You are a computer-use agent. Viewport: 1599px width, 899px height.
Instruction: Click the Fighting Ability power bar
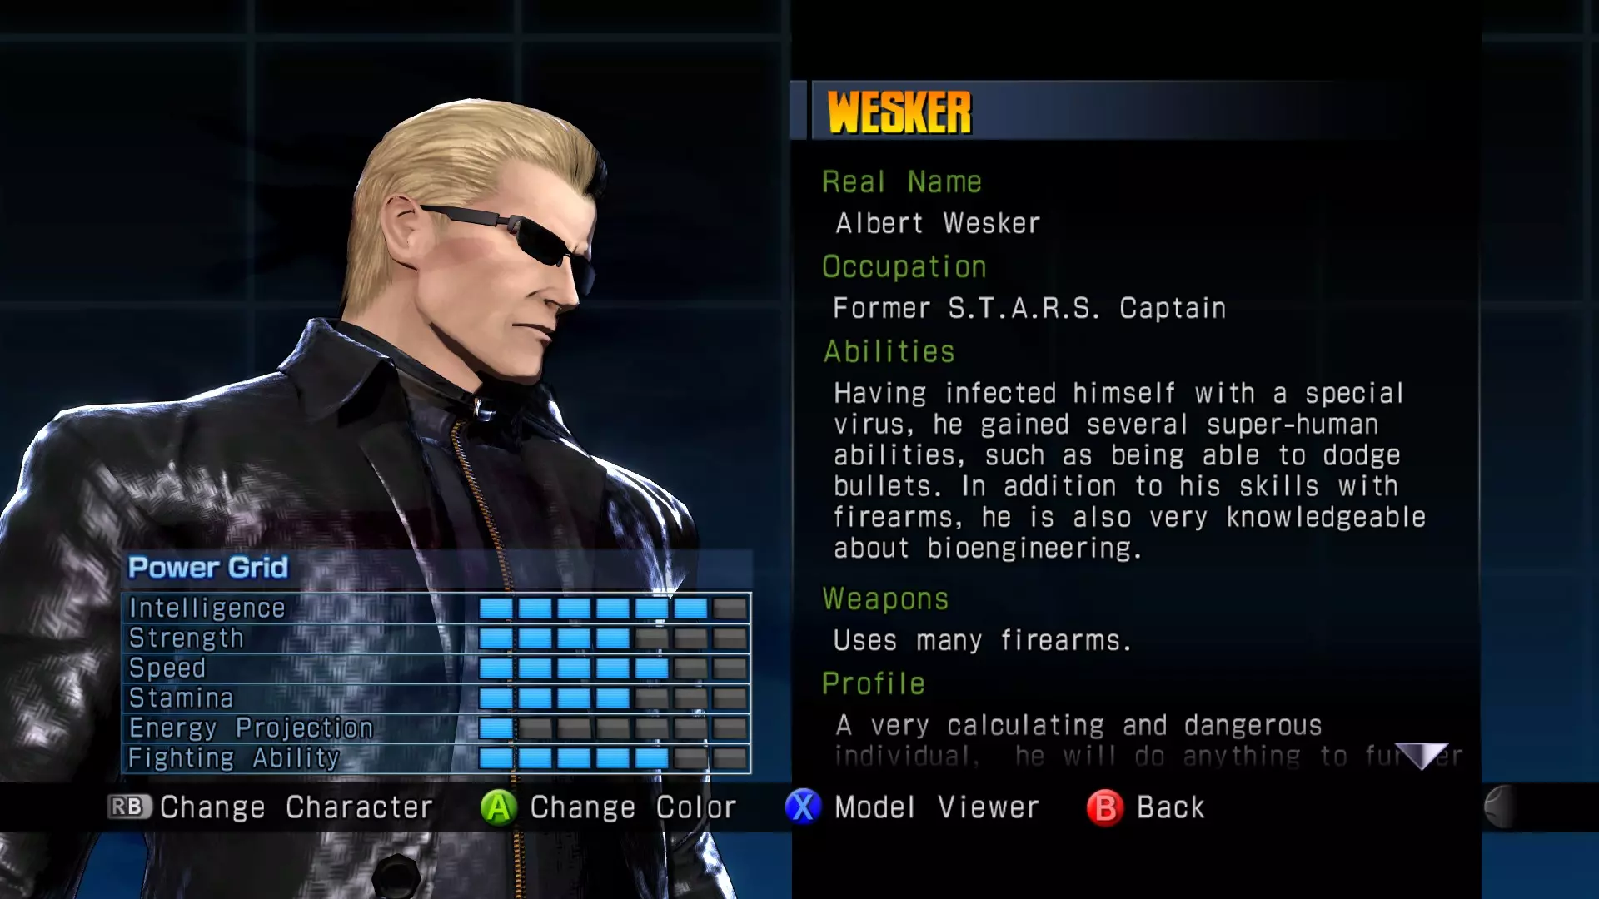click(613, 758)
